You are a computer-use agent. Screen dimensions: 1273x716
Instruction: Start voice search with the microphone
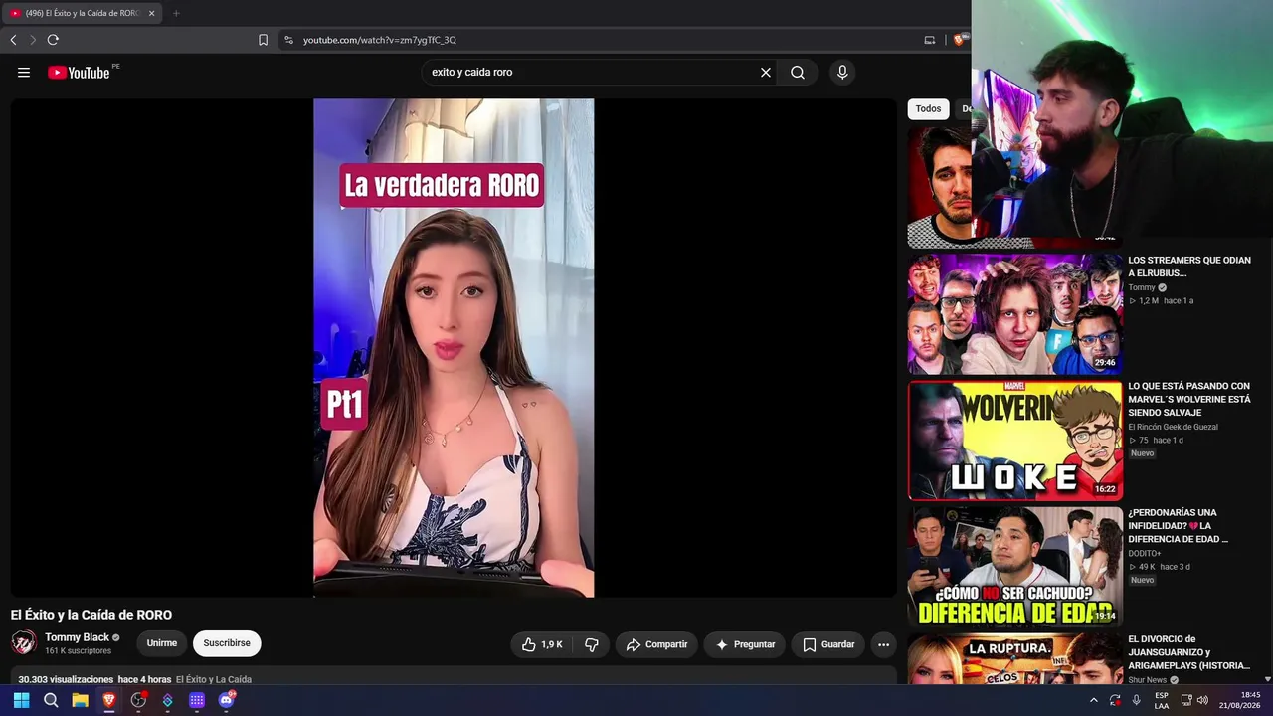842,72
